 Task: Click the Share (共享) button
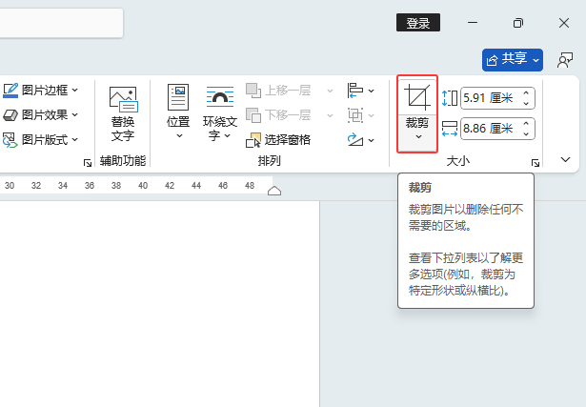click(x=512, y=60)
